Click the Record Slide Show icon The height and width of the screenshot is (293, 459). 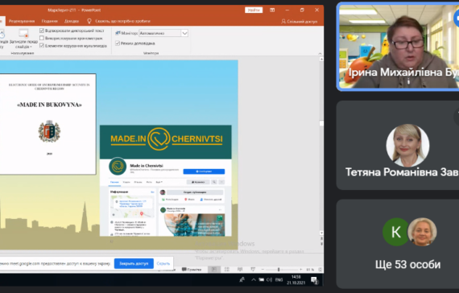click(x=23, y=33)
